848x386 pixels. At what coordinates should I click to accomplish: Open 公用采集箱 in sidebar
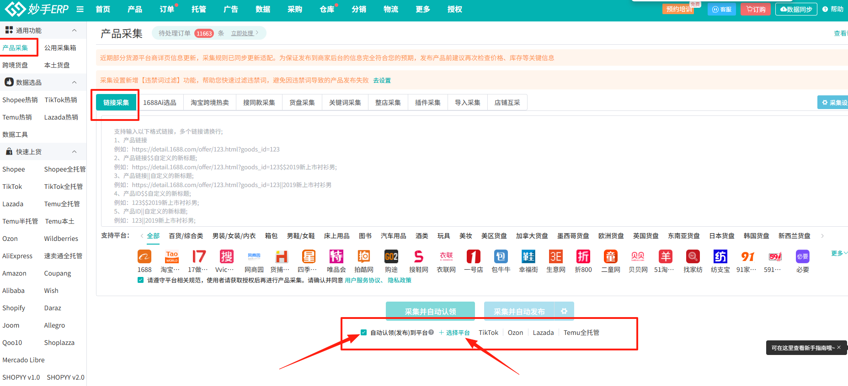(x=60, y=48)
